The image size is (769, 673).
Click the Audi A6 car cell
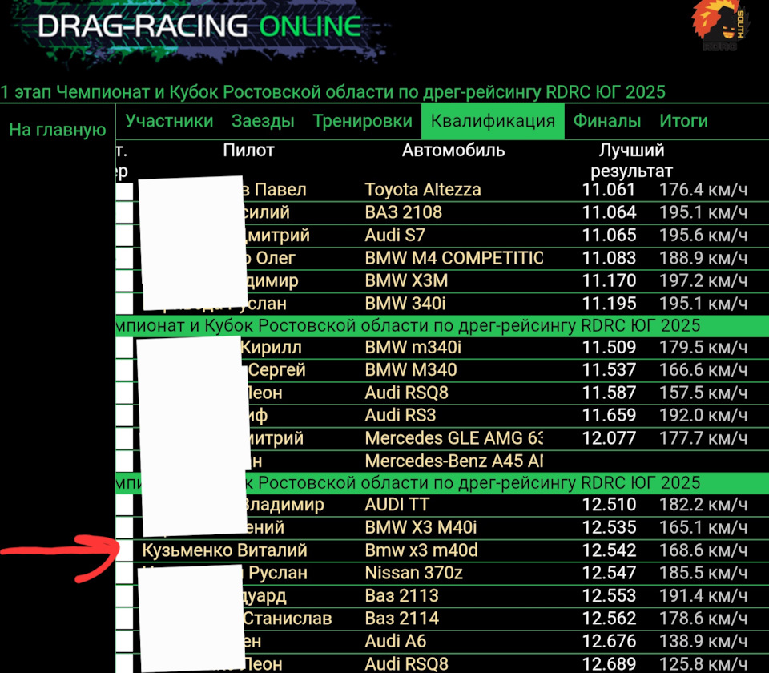point(396,641)
